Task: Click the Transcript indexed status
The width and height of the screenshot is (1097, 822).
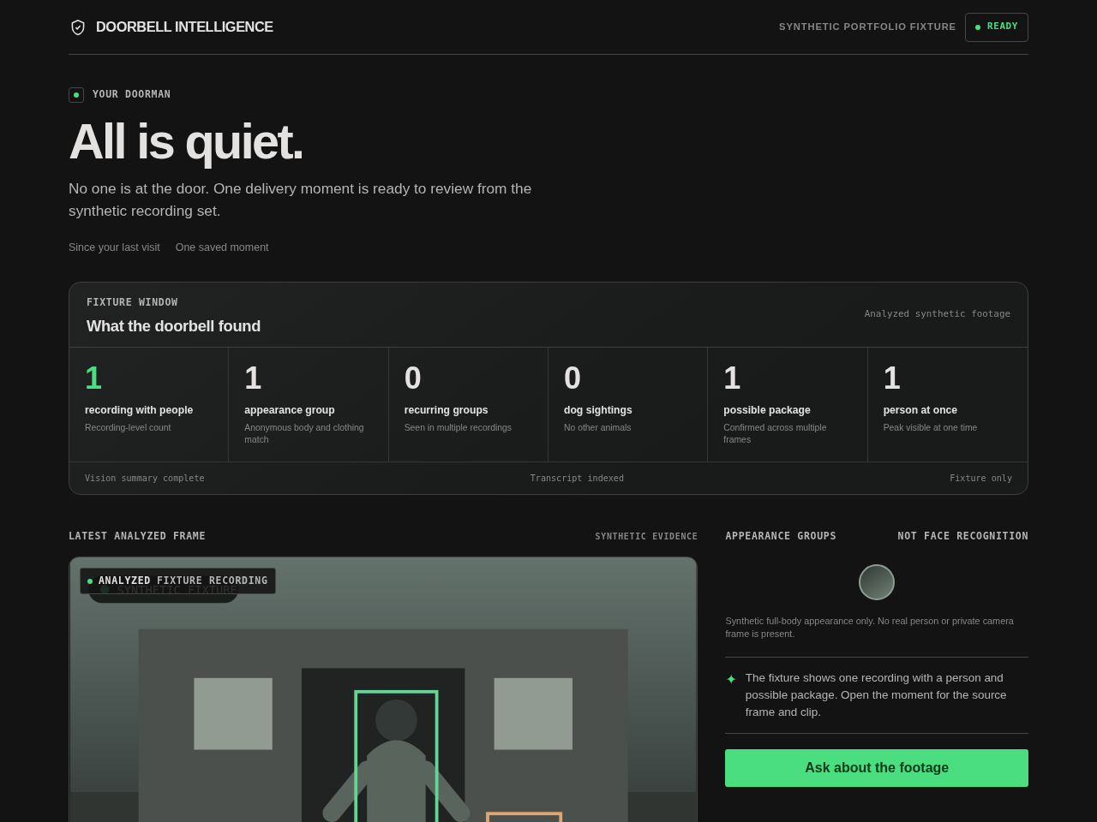Action: click(x=577, y=479)
